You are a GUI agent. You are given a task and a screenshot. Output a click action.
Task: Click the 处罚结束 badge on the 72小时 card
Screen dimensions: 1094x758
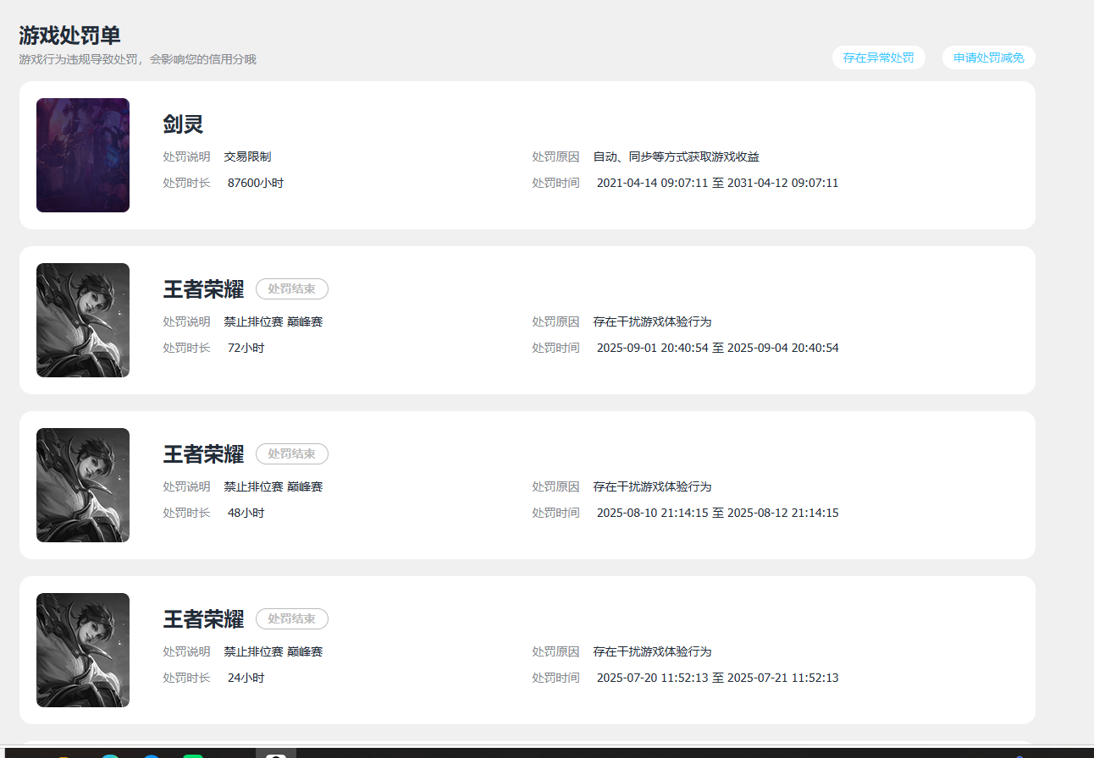click(x=292, y=289)
